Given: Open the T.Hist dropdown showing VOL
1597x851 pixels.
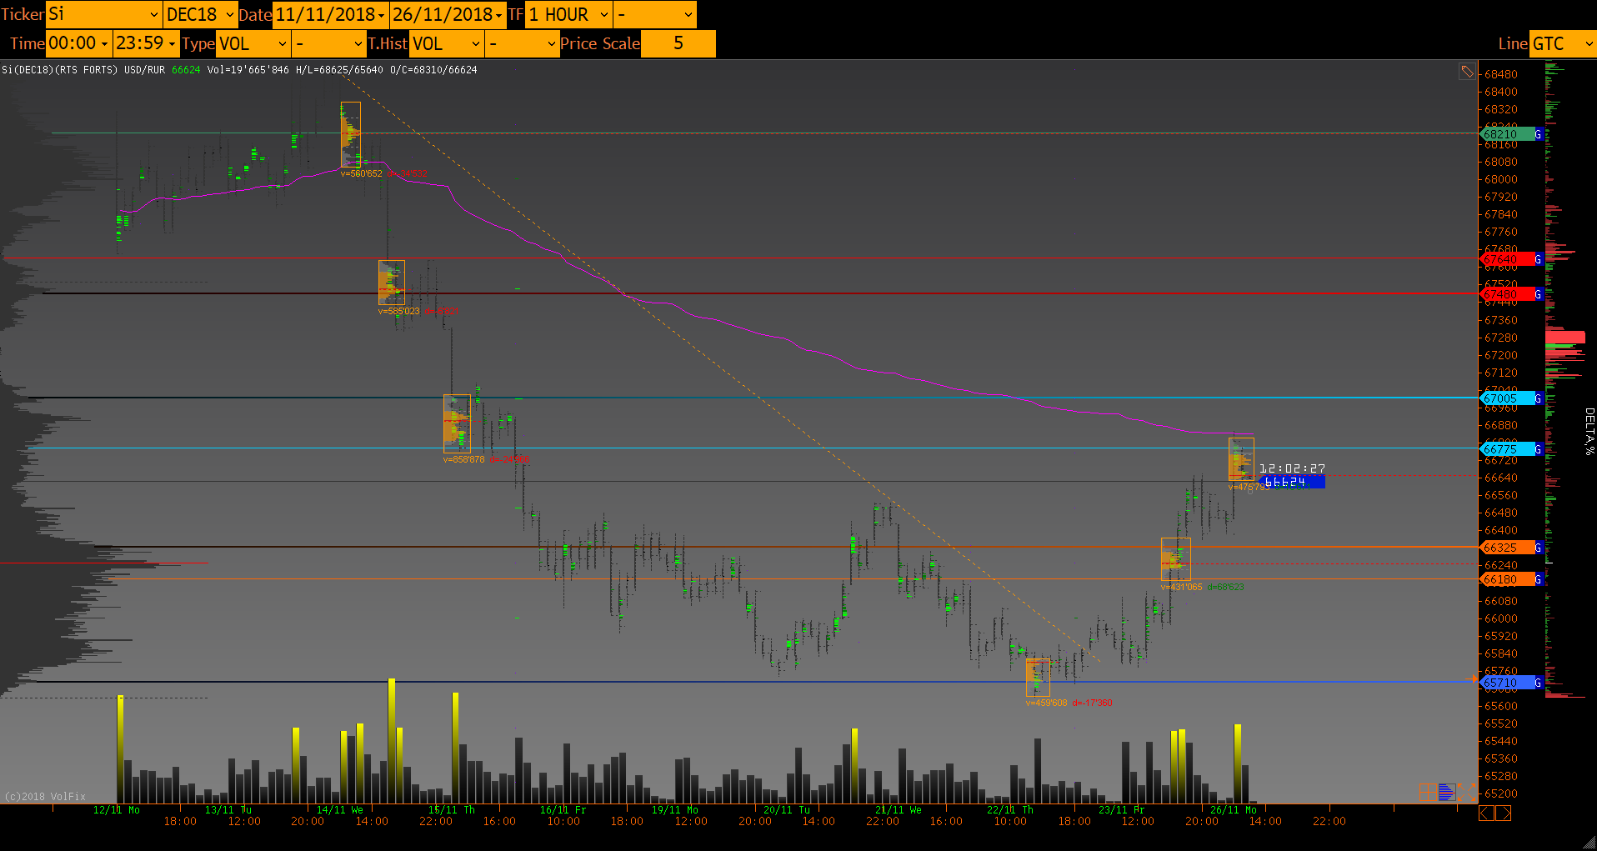Looking at the screenshot, I should pos(447,44).
